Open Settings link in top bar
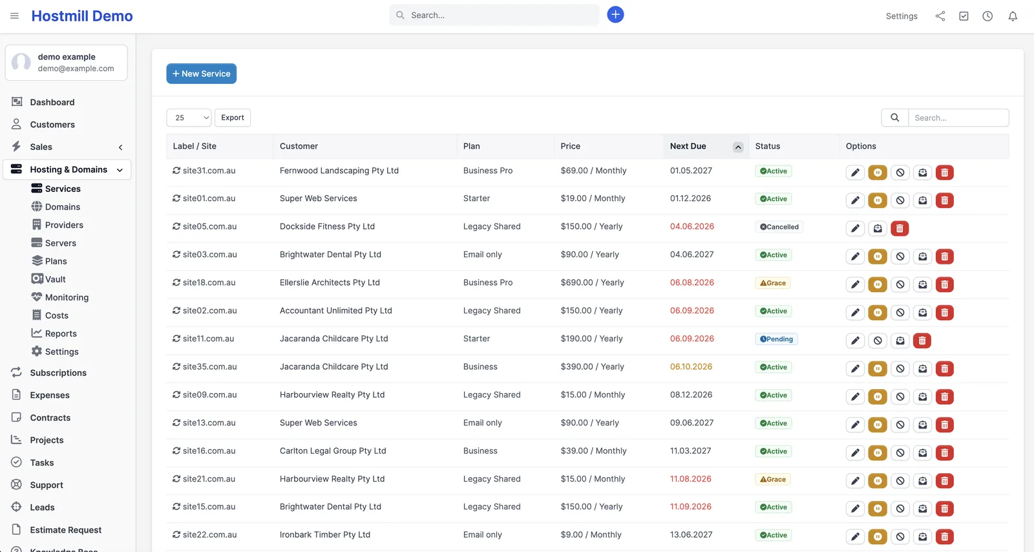 (902, 16)
